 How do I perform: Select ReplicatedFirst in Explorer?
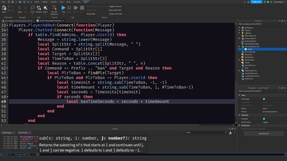pos(250,41)
